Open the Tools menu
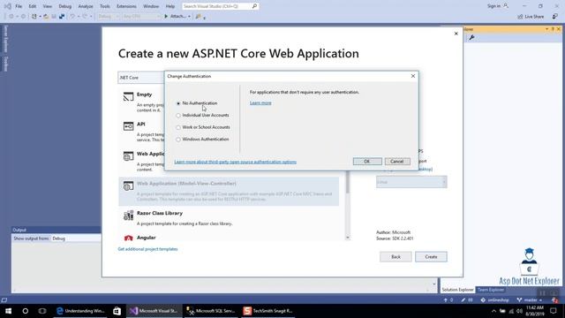565x318 pixels. point(105,6)
